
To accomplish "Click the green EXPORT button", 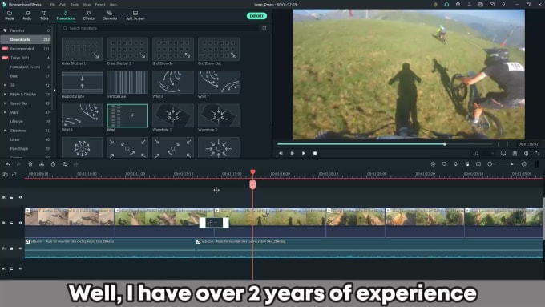I will click(x=256, y=16).
